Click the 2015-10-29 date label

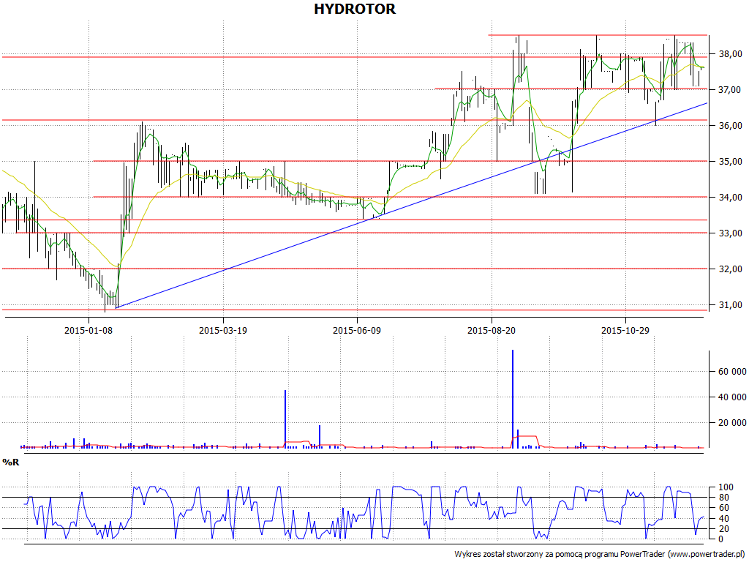click(625, 330)
